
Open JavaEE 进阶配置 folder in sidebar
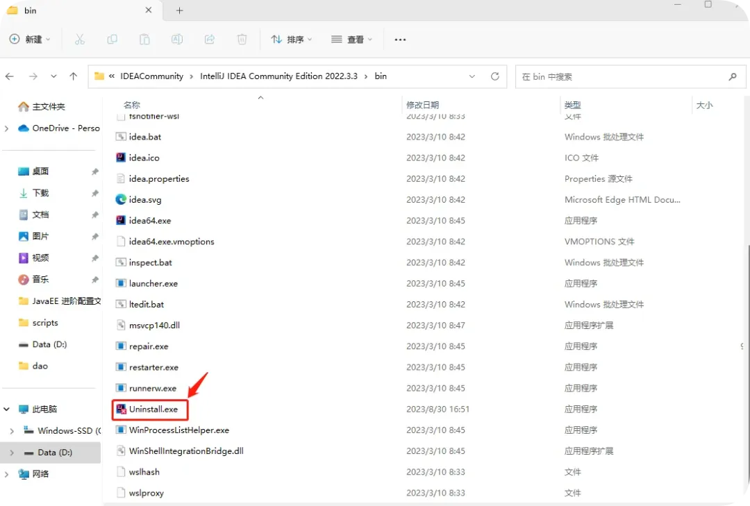pos(59,301)
